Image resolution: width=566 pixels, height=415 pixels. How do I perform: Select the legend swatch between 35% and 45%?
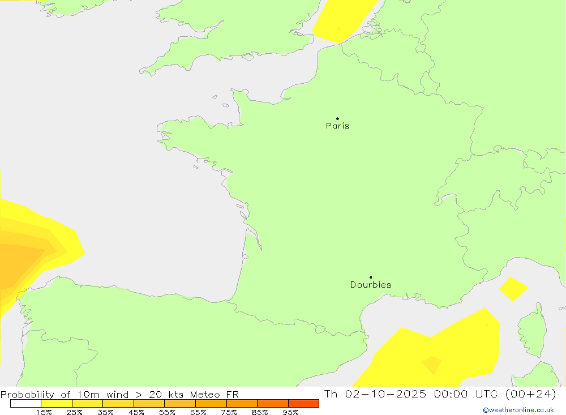click(118, 404)
